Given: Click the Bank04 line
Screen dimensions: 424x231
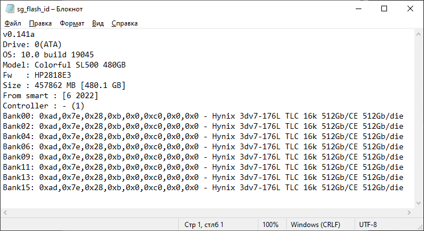Looking at the screenshot, I should [203, 136].
